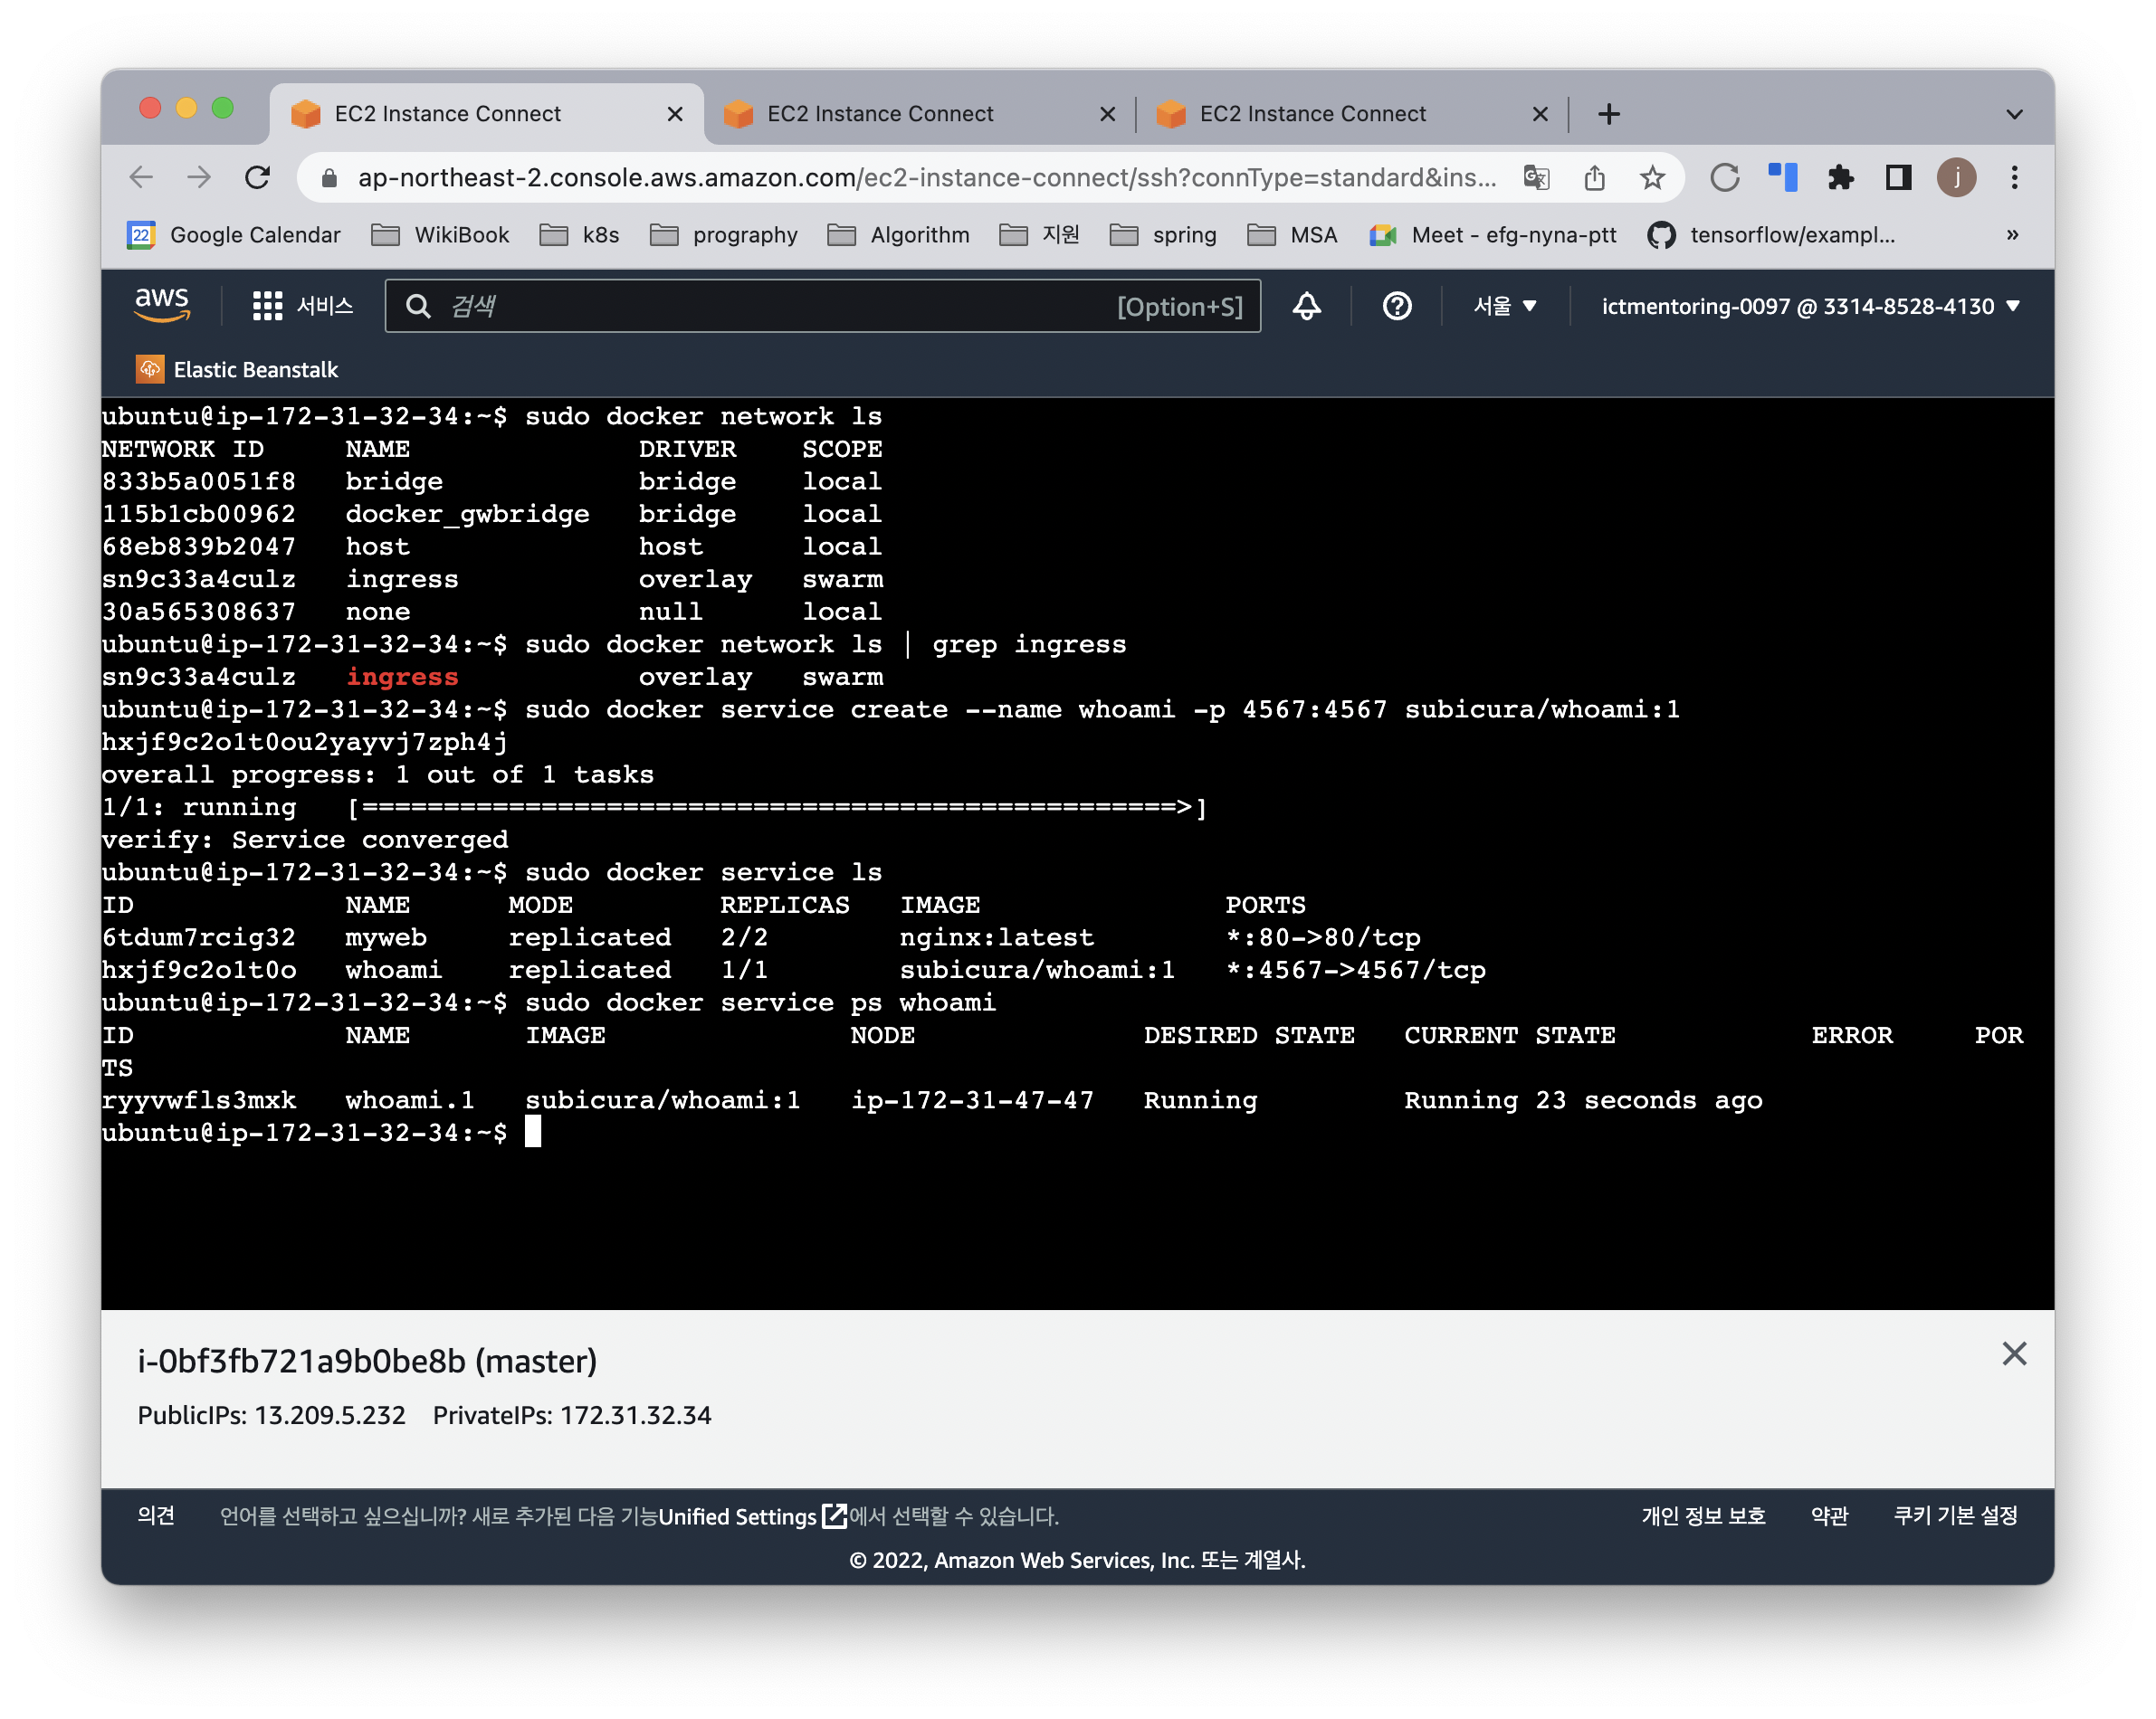
Task: Click the AWS logo home icon
Action: 162,305
